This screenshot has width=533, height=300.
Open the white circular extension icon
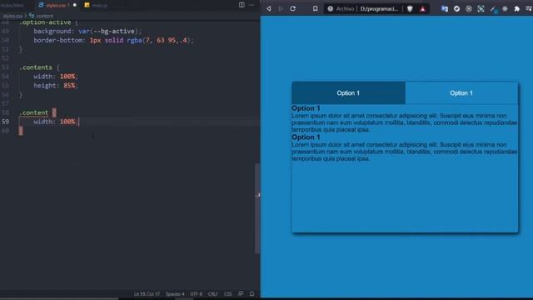[456, 9]
